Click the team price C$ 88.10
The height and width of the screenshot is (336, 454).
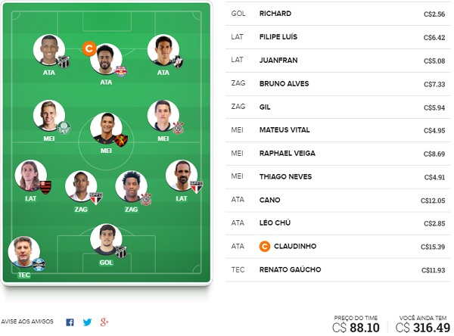click(356, 328)
